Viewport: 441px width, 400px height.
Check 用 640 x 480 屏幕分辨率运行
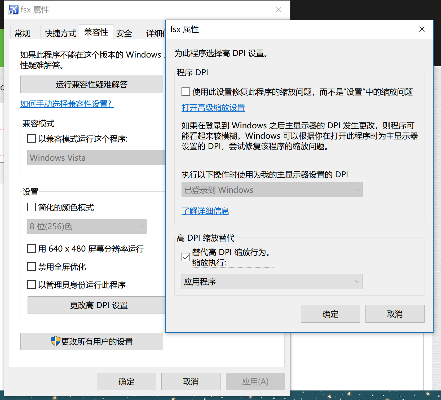pos(32,248)
